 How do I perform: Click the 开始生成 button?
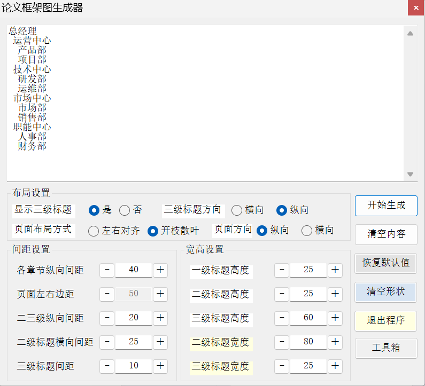point(386,206)
